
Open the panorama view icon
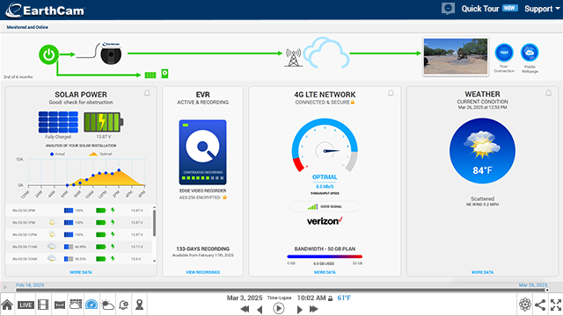[x=60, y=305]
